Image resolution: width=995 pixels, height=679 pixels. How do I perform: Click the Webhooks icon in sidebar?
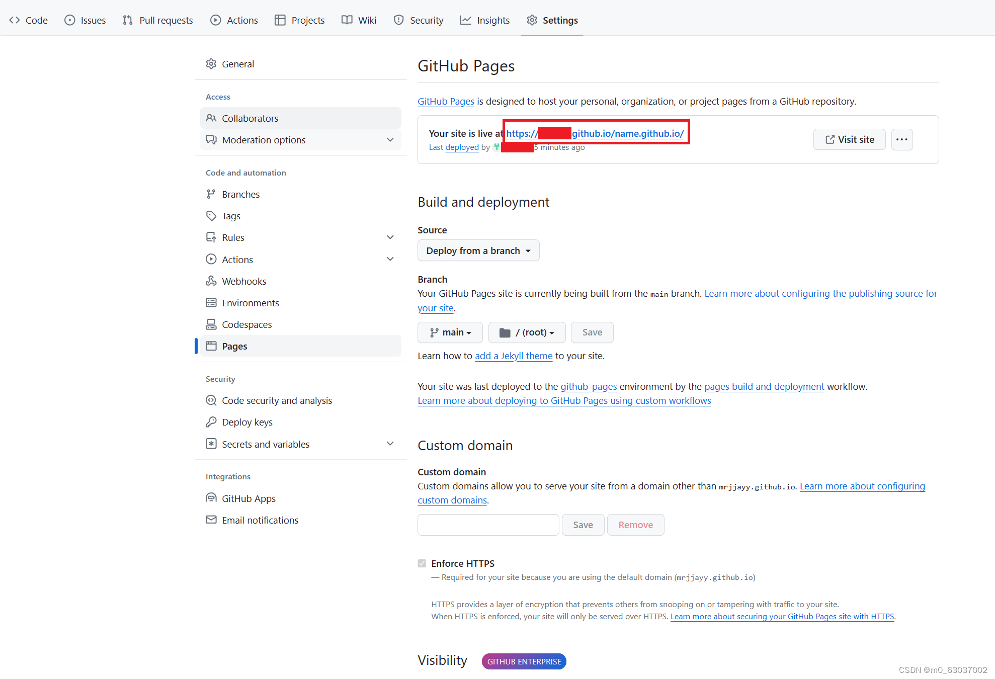[x=211, y=281]
